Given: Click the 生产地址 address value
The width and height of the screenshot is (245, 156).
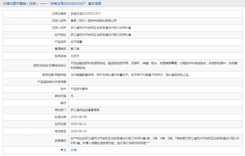Looking at the screenshot, I should point(101,35).
